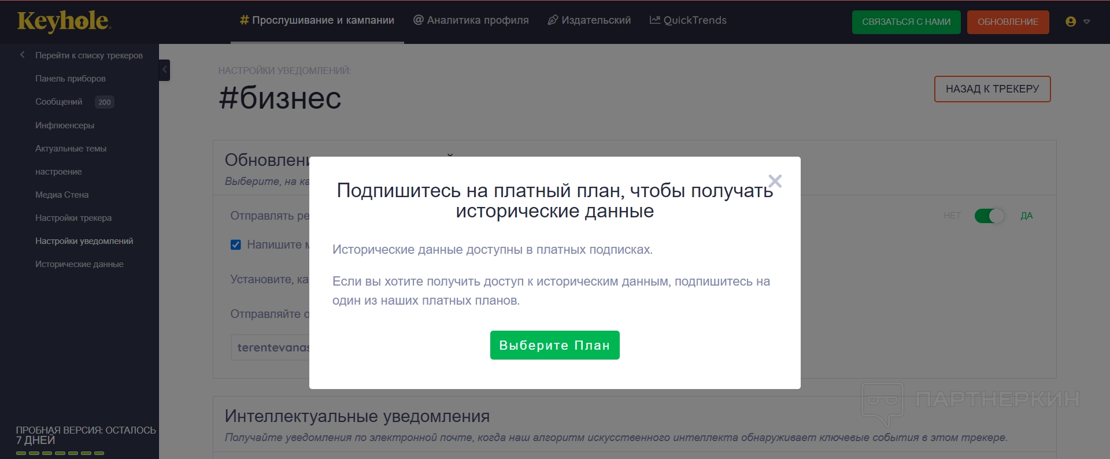Click the Keyhole logo

64,21
